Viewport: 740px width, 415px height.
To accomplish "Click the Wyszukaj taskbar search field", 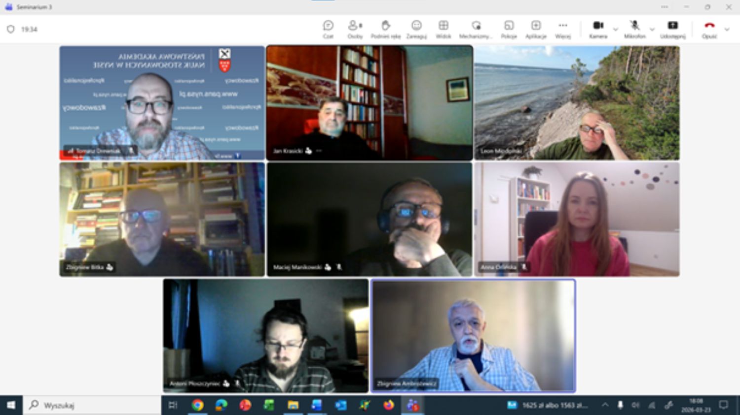I will coord(94,405).
